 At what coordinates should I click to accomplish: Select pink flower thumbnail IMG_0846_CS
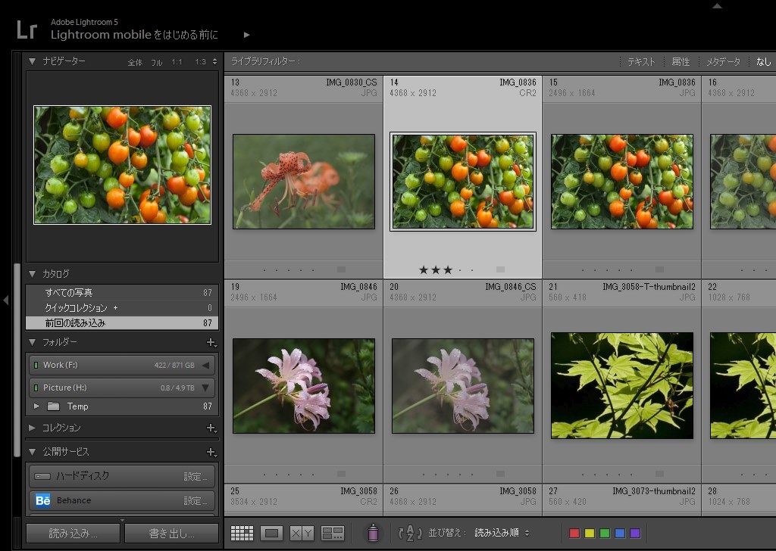463,386
